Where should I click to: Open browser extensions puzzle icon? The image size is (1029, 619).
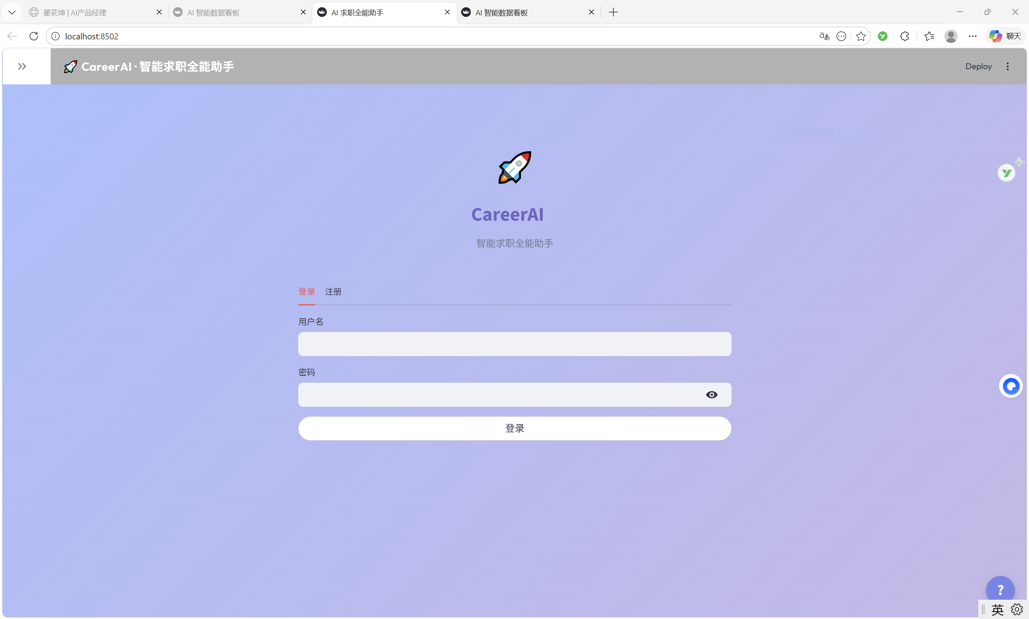tap(904, 36)
